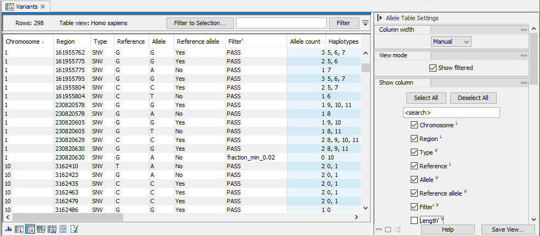The image size is (540, 236).
Task: Select the region 230820629 cell
Action: [x=72, y=140]
